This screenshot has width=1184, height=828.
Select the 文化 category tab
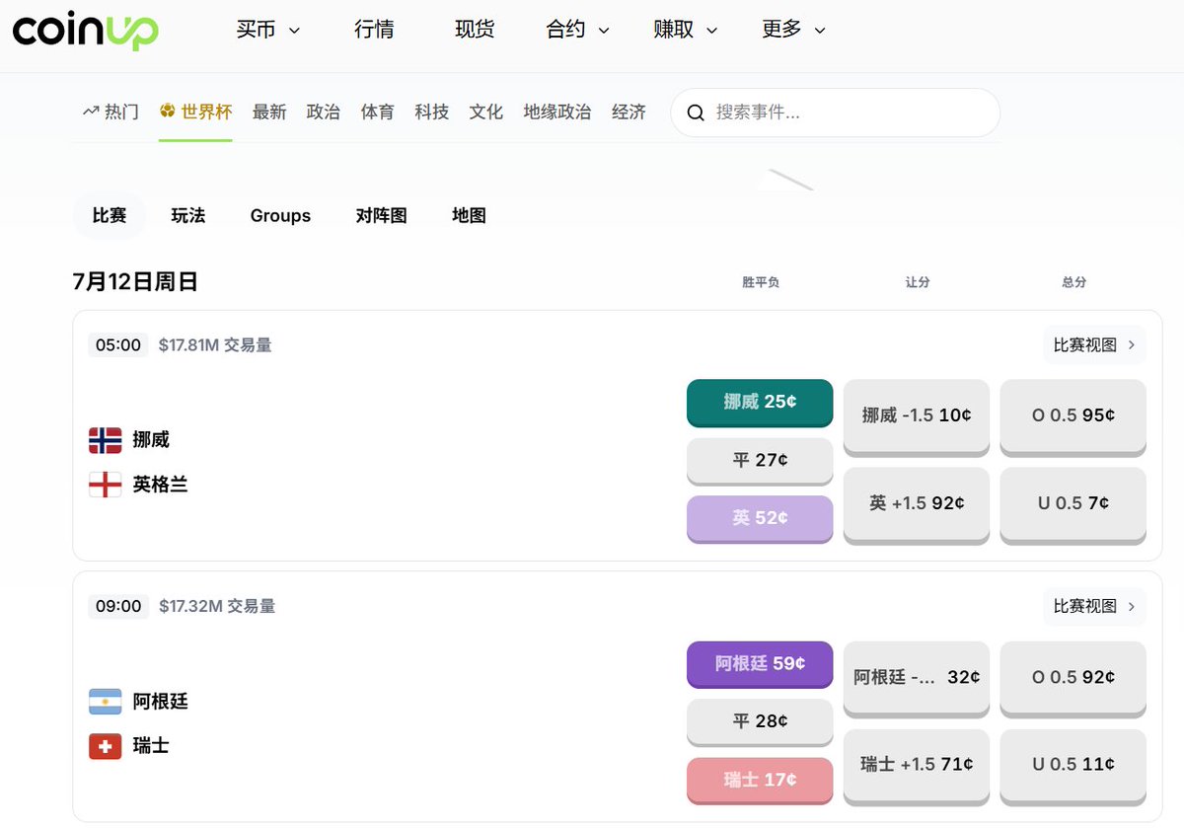click(486, 113)
